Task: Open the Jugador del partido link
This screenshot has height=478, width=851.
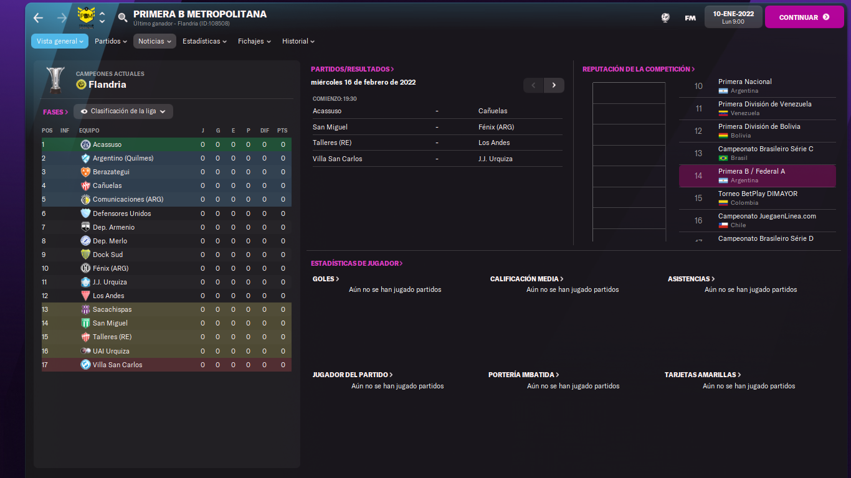Action: (353, 375)
